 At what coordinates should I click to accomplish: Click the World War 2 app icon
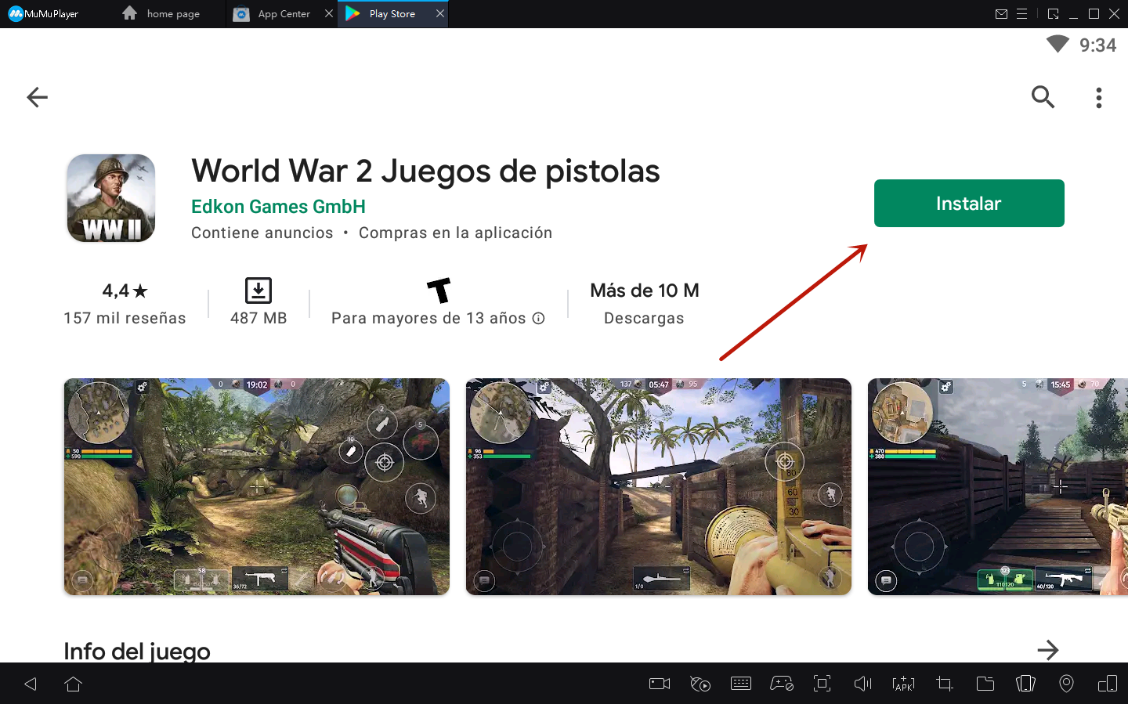click(110, 198)
